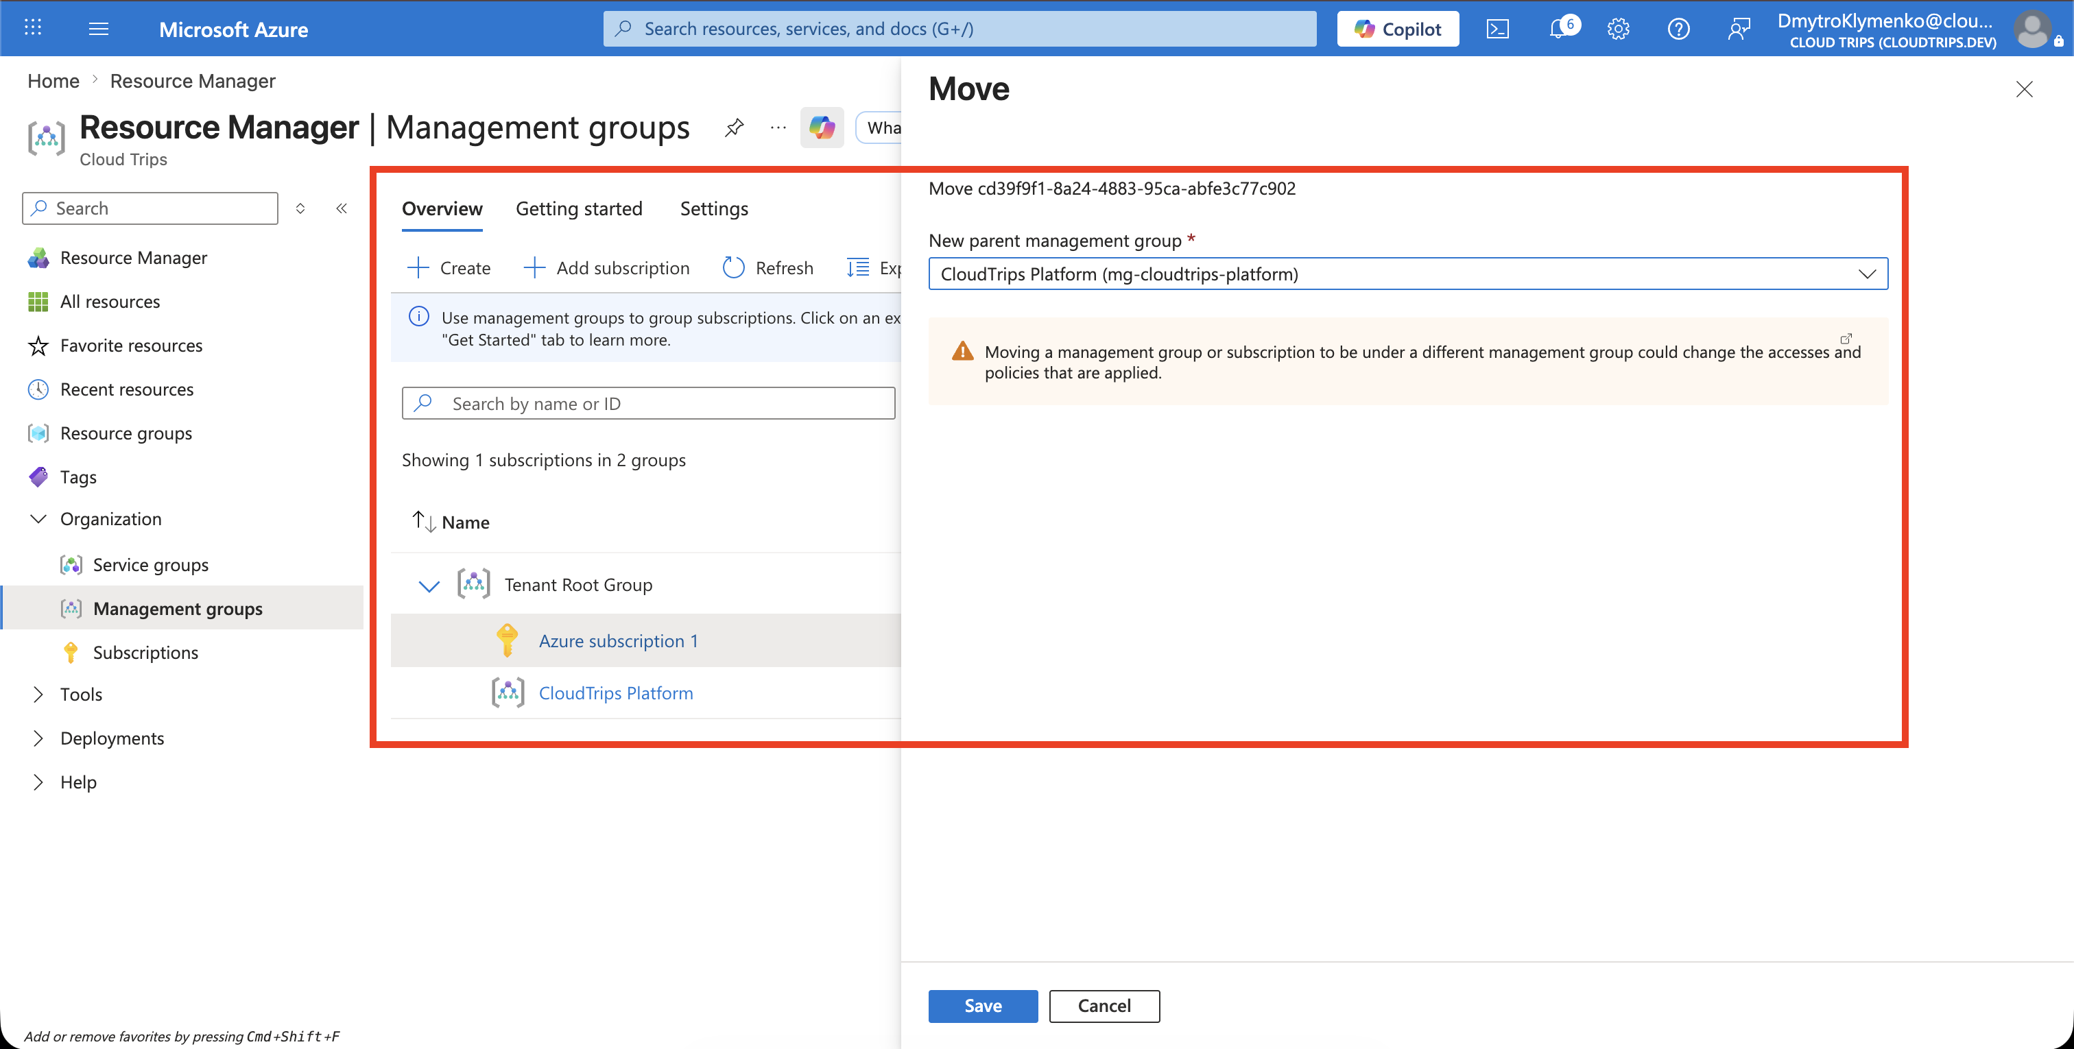Open Azure subscription 1 link
The width and height of the screenshot is (2074, 1049).
(x=619, y=642)
